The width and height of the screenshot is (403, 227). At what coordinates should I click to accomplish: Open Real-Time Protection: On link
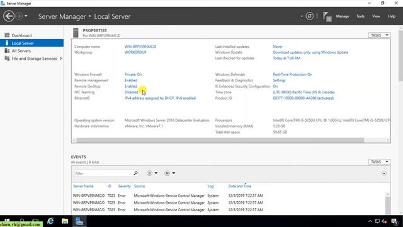coord(292,74)
